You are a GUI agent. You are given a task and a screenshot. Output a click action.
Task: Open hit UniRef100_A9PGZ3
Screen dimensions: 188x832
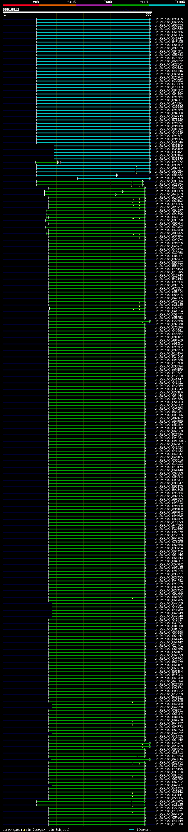pyautogui.click(x=169, y=48)
